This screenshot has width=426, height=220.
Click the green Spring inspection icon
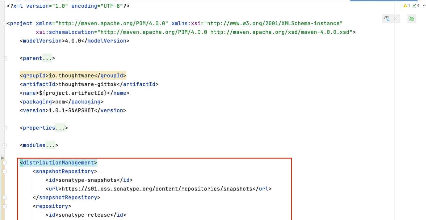coord(411,19)
